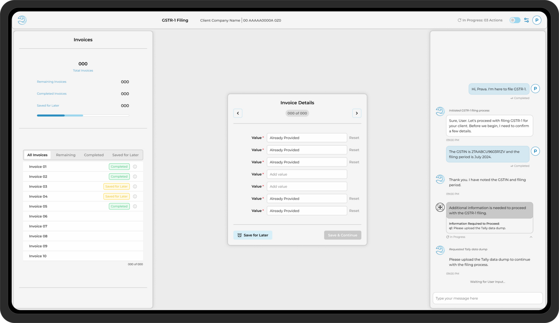The height and width of the screenshot is (323, 559).
Task: Switch to the Saved for Later tab
Action: pyautogui.click(x=125, y=155)
